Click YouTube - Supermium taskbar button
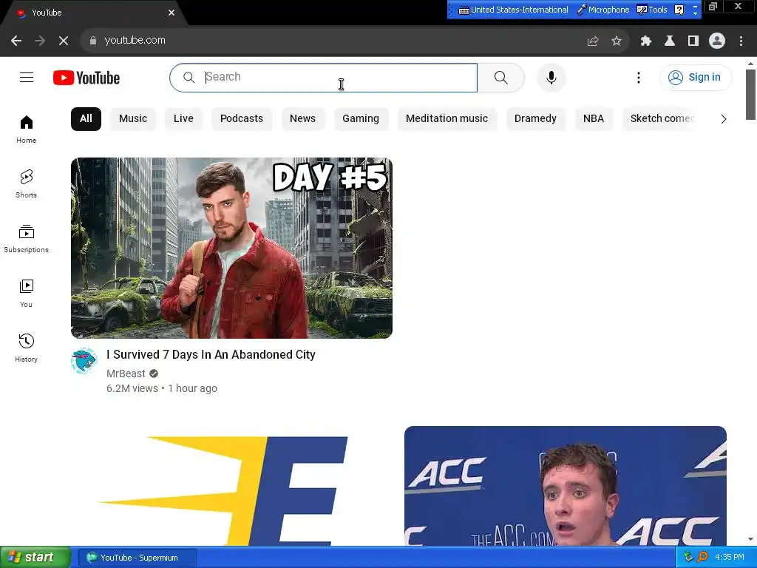Screen dimensions: 757x568 (x=137, y=558)
